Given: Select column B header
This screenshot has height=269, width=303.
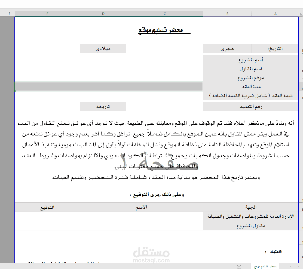Looking at the screenshot, I should coord(227,14).
